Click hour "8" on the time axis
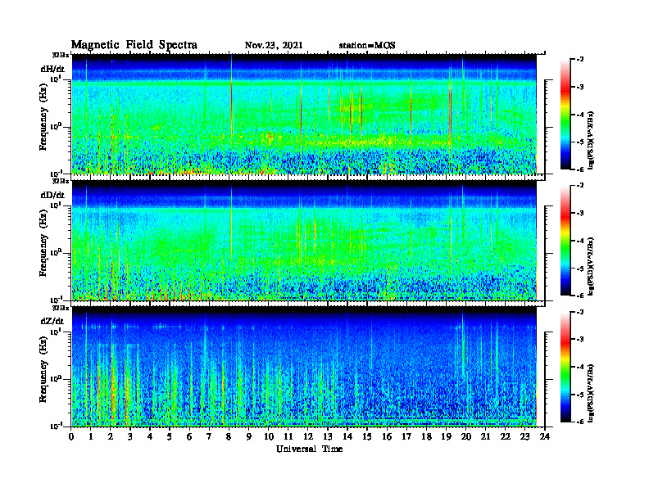 click(x=229, y=437)
